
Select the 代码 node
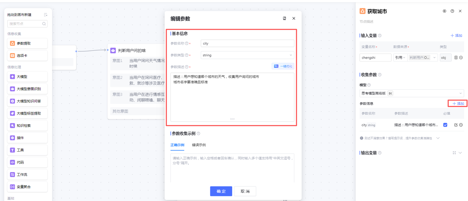(27, 162)
